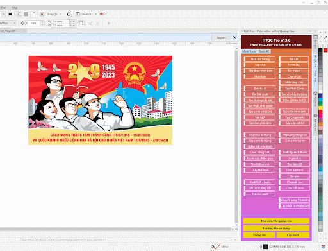Expand the Launch dropdown arrow

(95, 14)
